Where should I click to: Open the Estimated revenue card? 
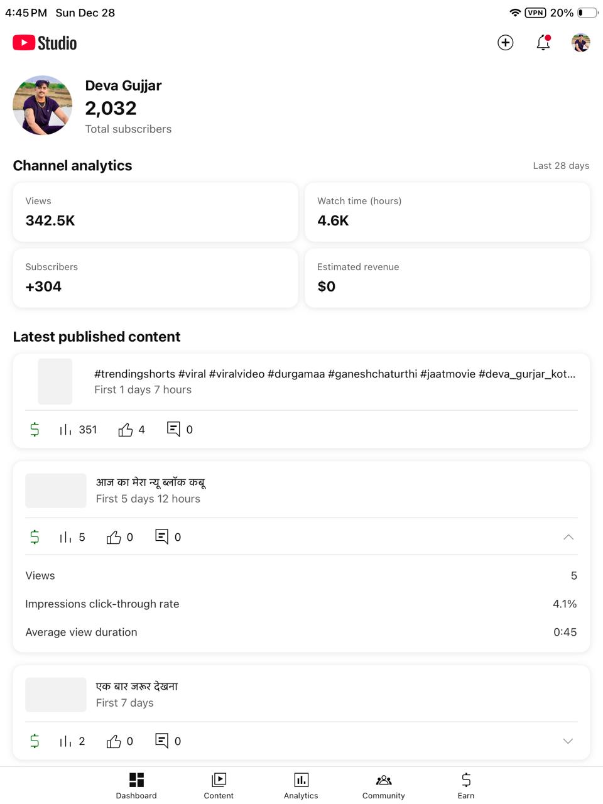click(447, 278)
